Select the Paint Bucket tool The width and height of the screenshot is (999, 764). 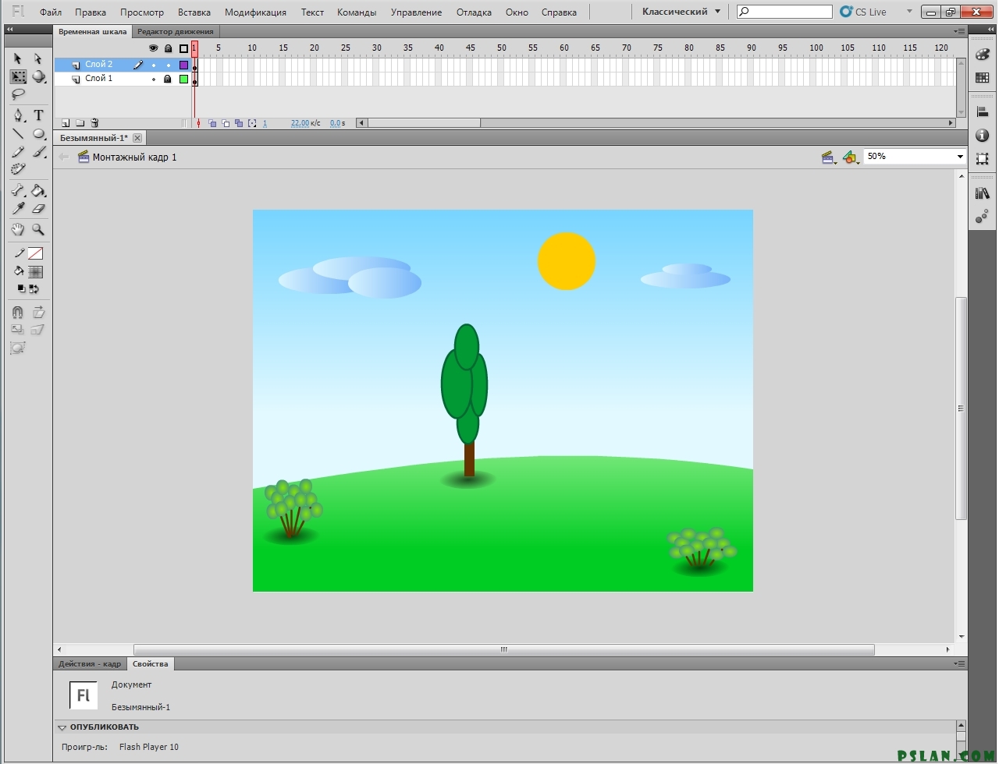tap(38, 190)
